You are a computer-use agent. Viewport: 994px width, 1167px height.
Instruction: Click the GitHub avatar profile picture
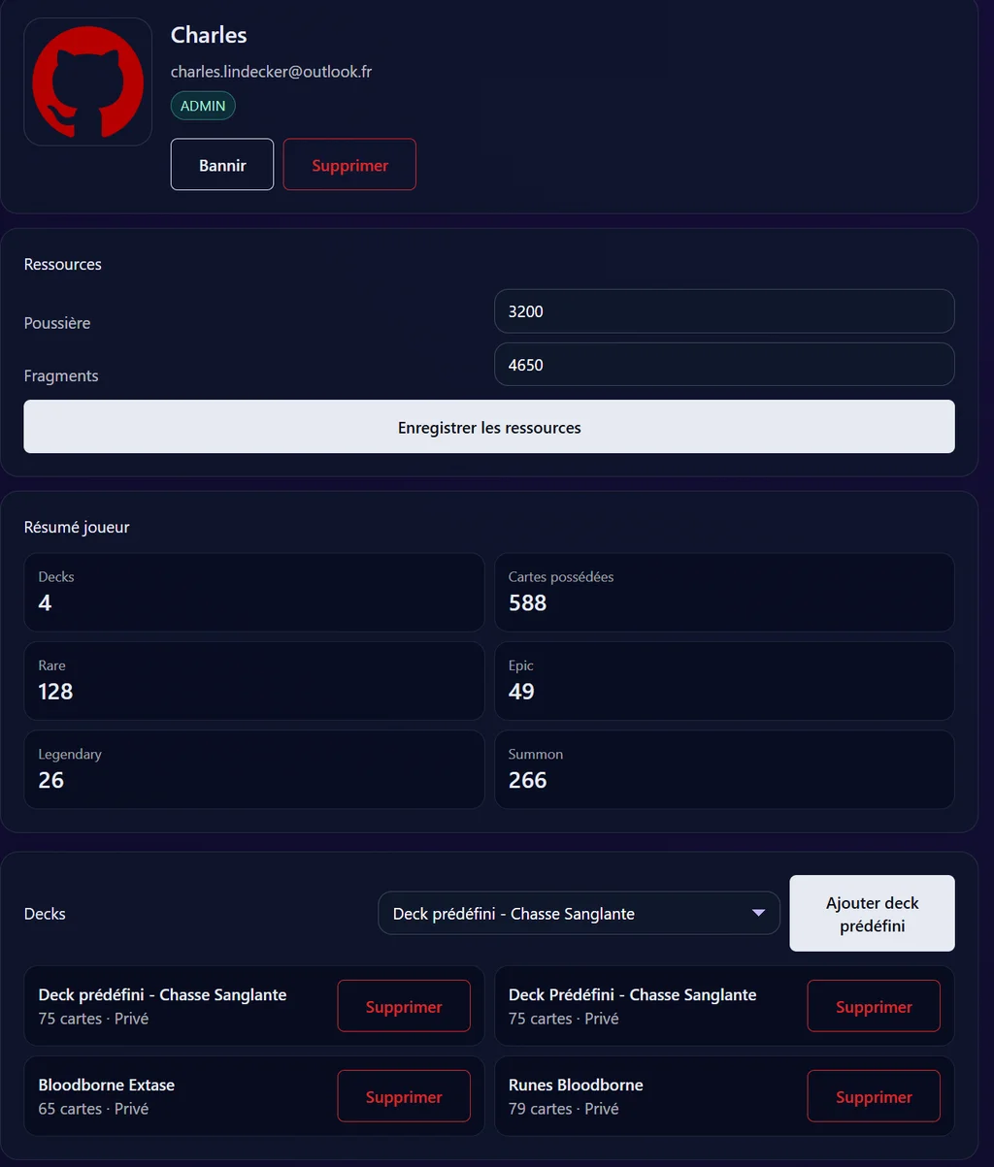coord(87,82)
